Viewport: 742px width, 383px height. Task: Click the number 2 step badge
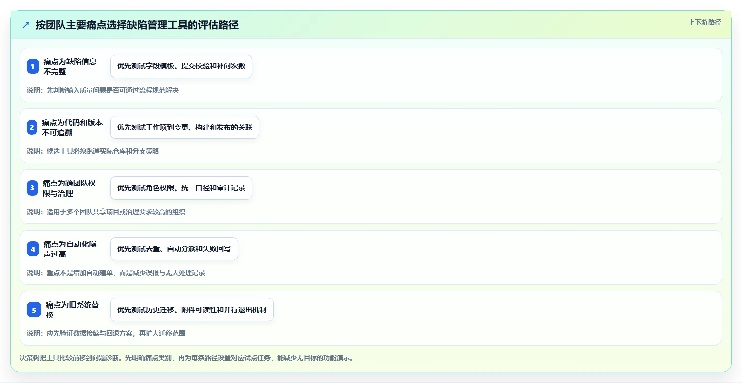click(32, 127)
